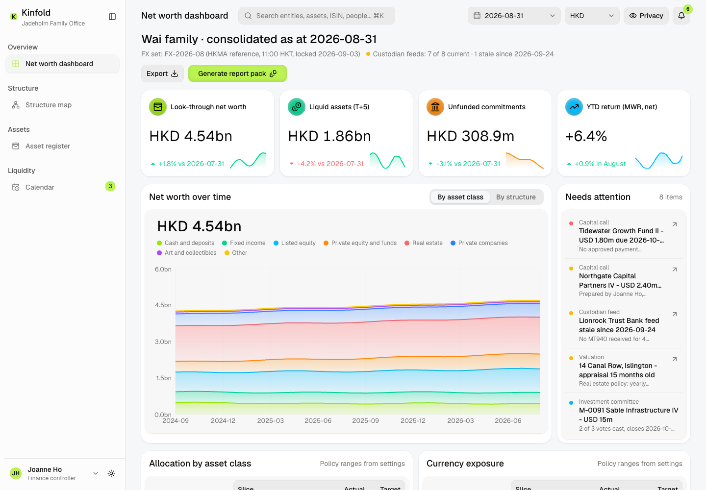This screenshot has width=706, height=490.
Task: Click 'Policy ranges from settings' under Currency exposure
Action: click(x=640, y=464)
